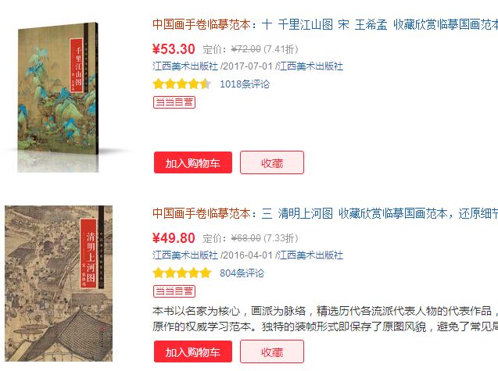Open publisher link after 2016-04-01 date
Image resolution: width=498 pixels, height=371 pixels.
(310, 255)
